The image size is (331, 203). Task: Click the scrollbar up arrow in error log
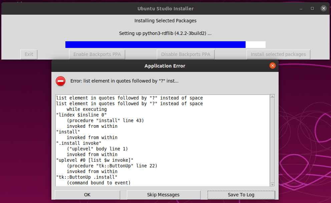point(272,97)
